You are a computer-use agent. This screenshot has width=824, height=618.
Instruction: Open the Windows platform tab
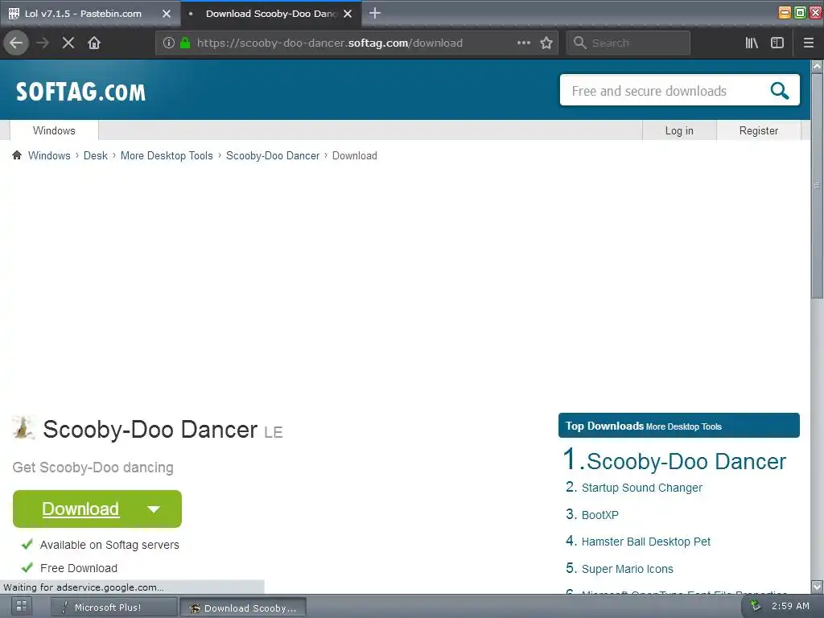tap(54, 130)
